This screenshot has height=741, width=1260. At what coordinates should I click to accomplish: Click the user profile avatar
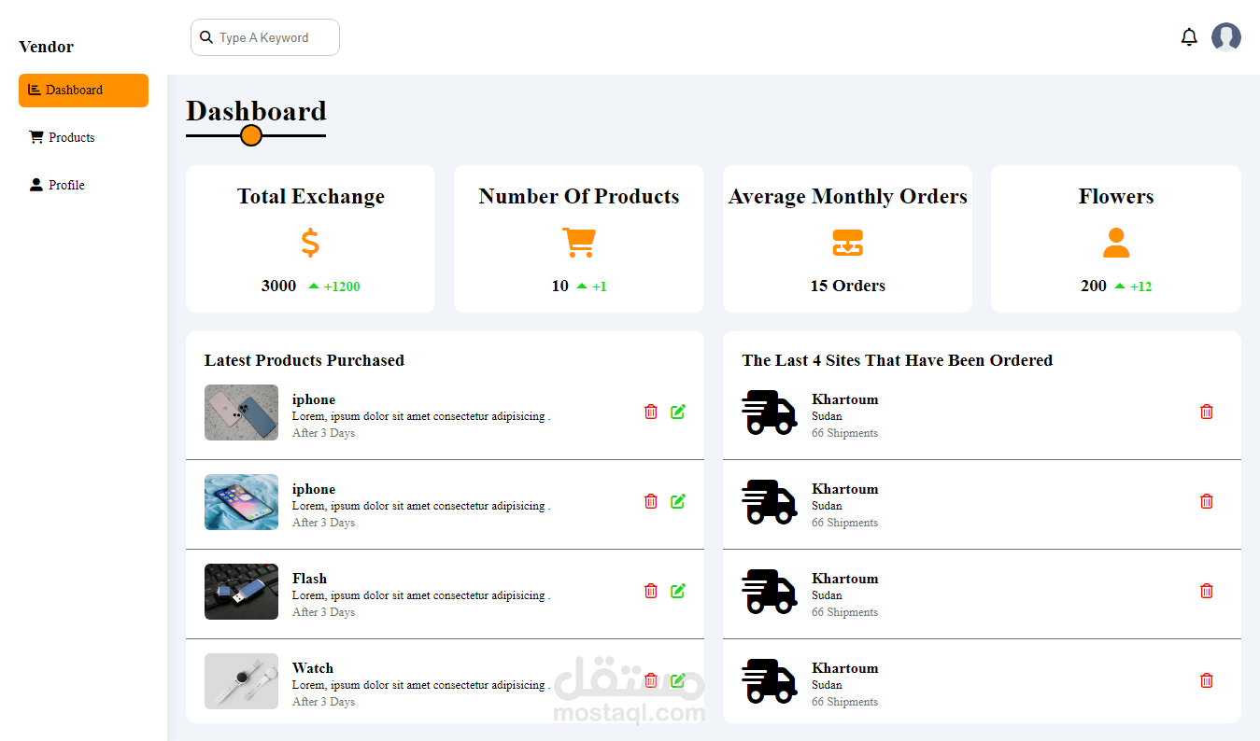click(1225, 37)
